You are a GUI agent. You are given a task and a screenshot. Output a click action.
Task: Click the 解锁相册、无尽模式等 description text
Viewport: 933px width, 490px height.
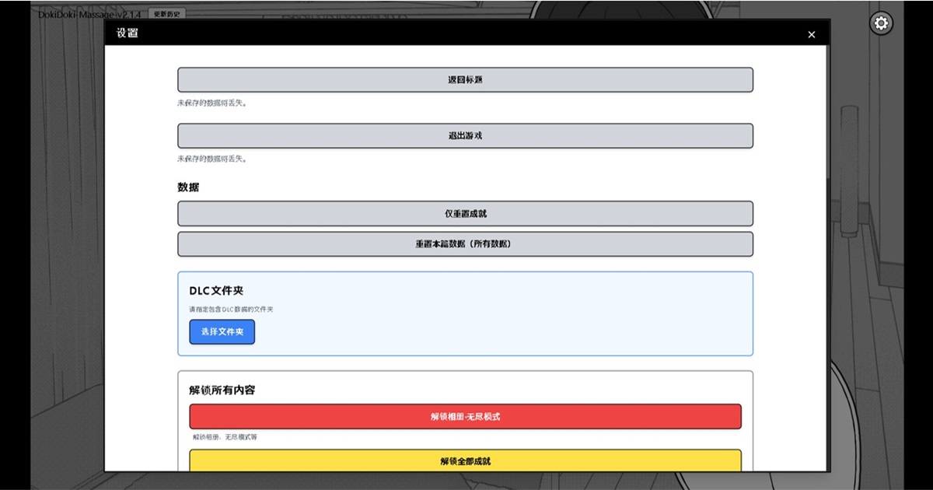pyautogui.click(x=225, y=437)
